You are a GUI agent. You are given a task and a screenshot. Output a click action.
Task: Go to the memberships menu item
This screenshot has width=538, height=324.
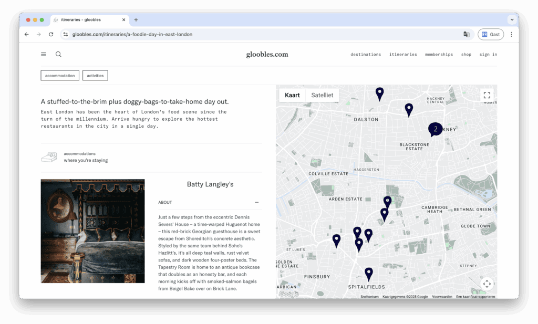pos(439,55)
